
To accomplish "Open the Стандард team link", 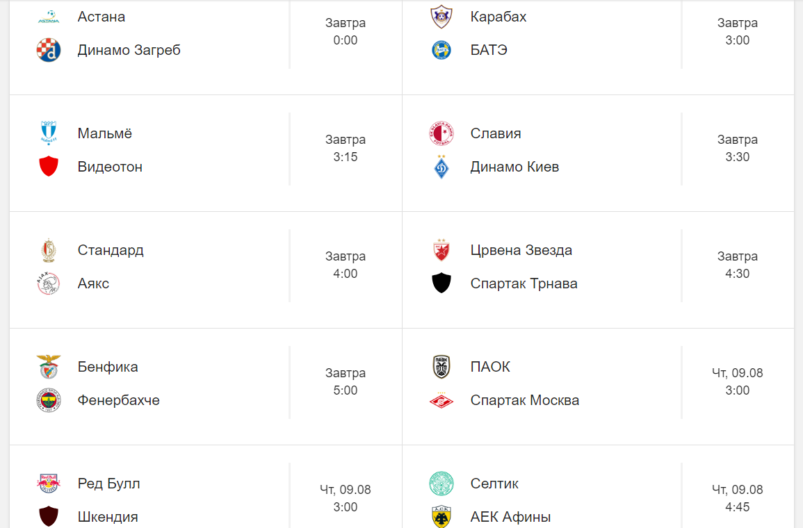I will coord(111,250).
